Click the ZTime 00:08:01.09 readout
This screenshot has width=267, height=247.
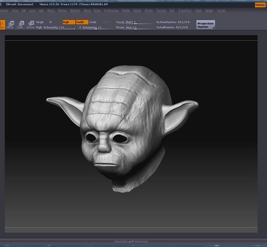coord(93,4)
